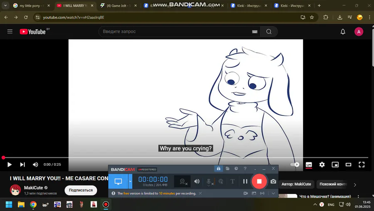The width and height of the screenshot is (374, 211).
Task: Go back to the previous page
Action: pyautogui.click(x=6, y=17)
